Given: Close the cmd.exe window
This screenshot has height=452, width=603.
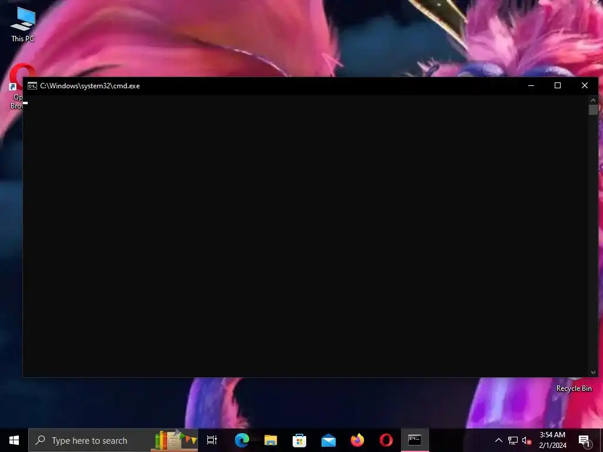Looking at the screenshot, I should (585, 86).
